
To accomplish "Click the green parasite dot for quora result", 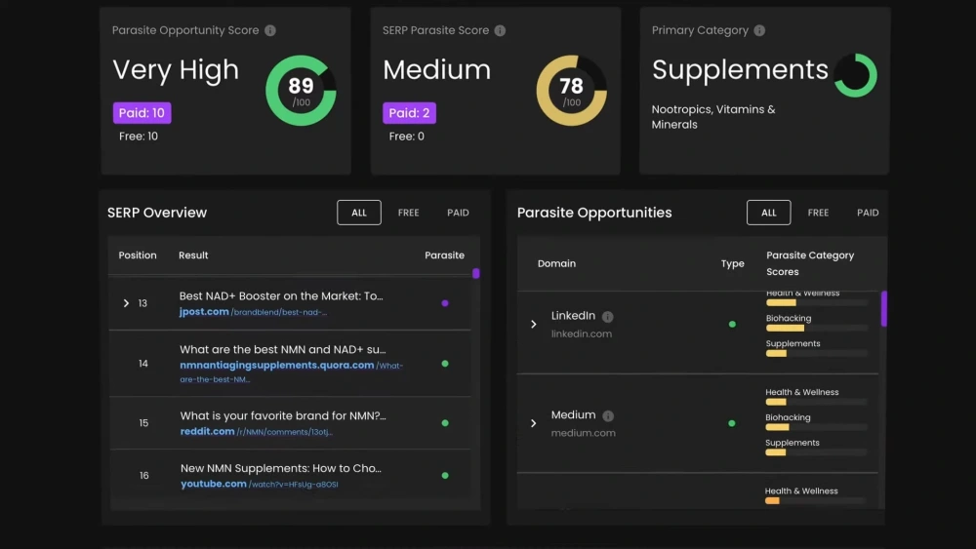I will 445,364.
